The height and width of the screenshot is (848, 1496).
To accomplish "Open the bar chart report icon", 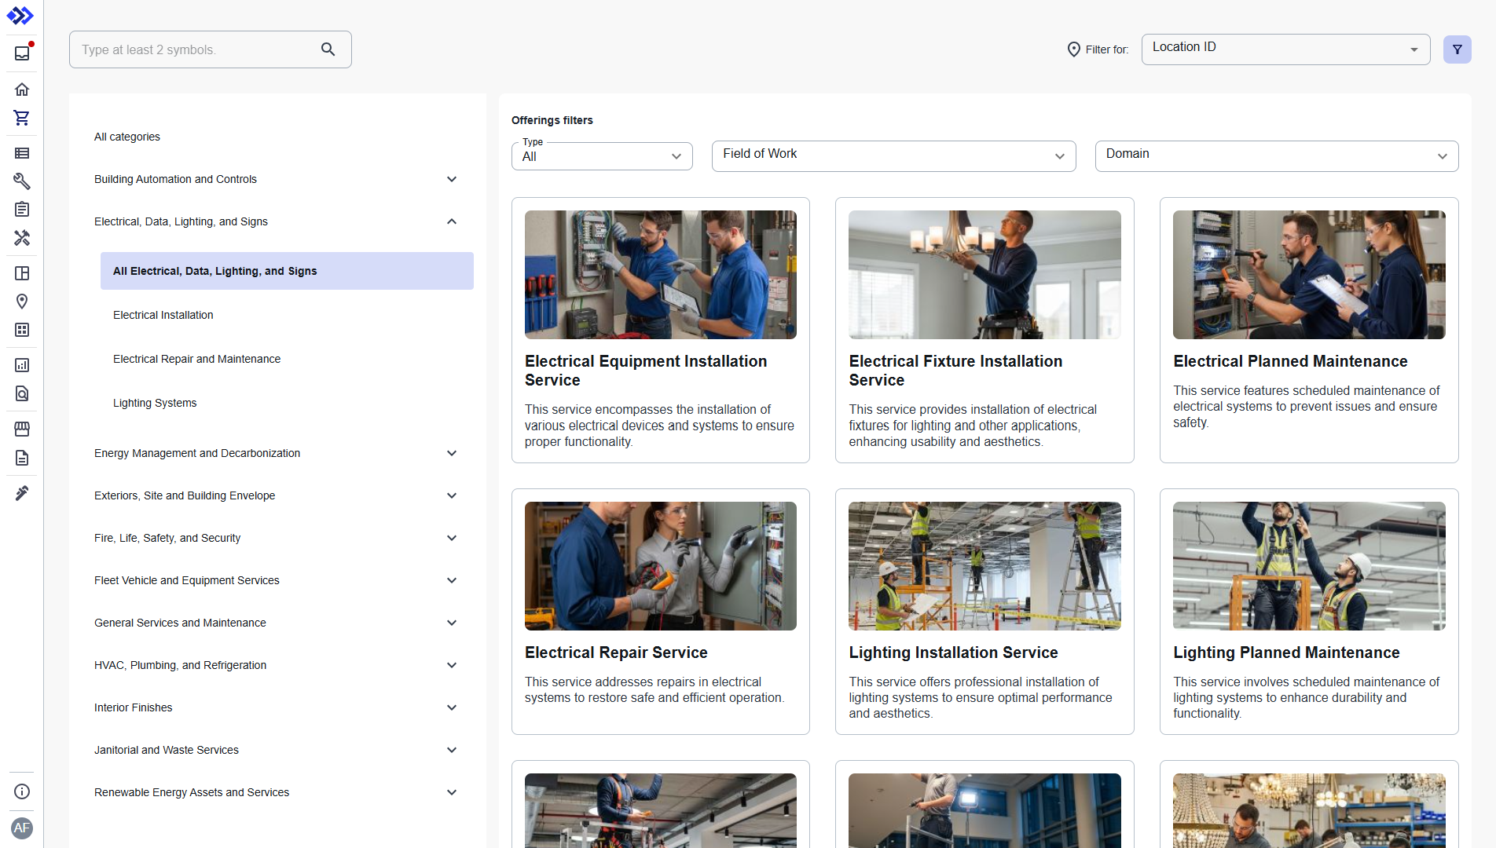I will coord(22,365).
